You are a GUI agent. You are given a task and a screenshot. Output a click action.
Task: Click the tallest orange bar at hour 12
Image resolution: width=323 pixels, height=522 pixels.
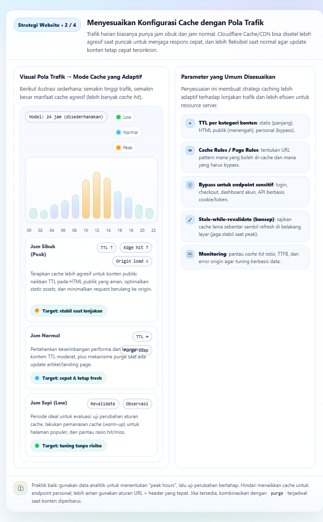97,195
